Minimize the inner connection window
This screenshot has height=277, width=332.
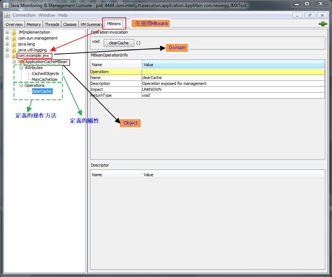(x=298, y=15)
